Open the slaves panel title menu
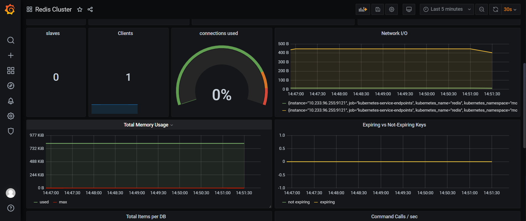The width and height of the screenshot is (526, 221). (53, 33)
